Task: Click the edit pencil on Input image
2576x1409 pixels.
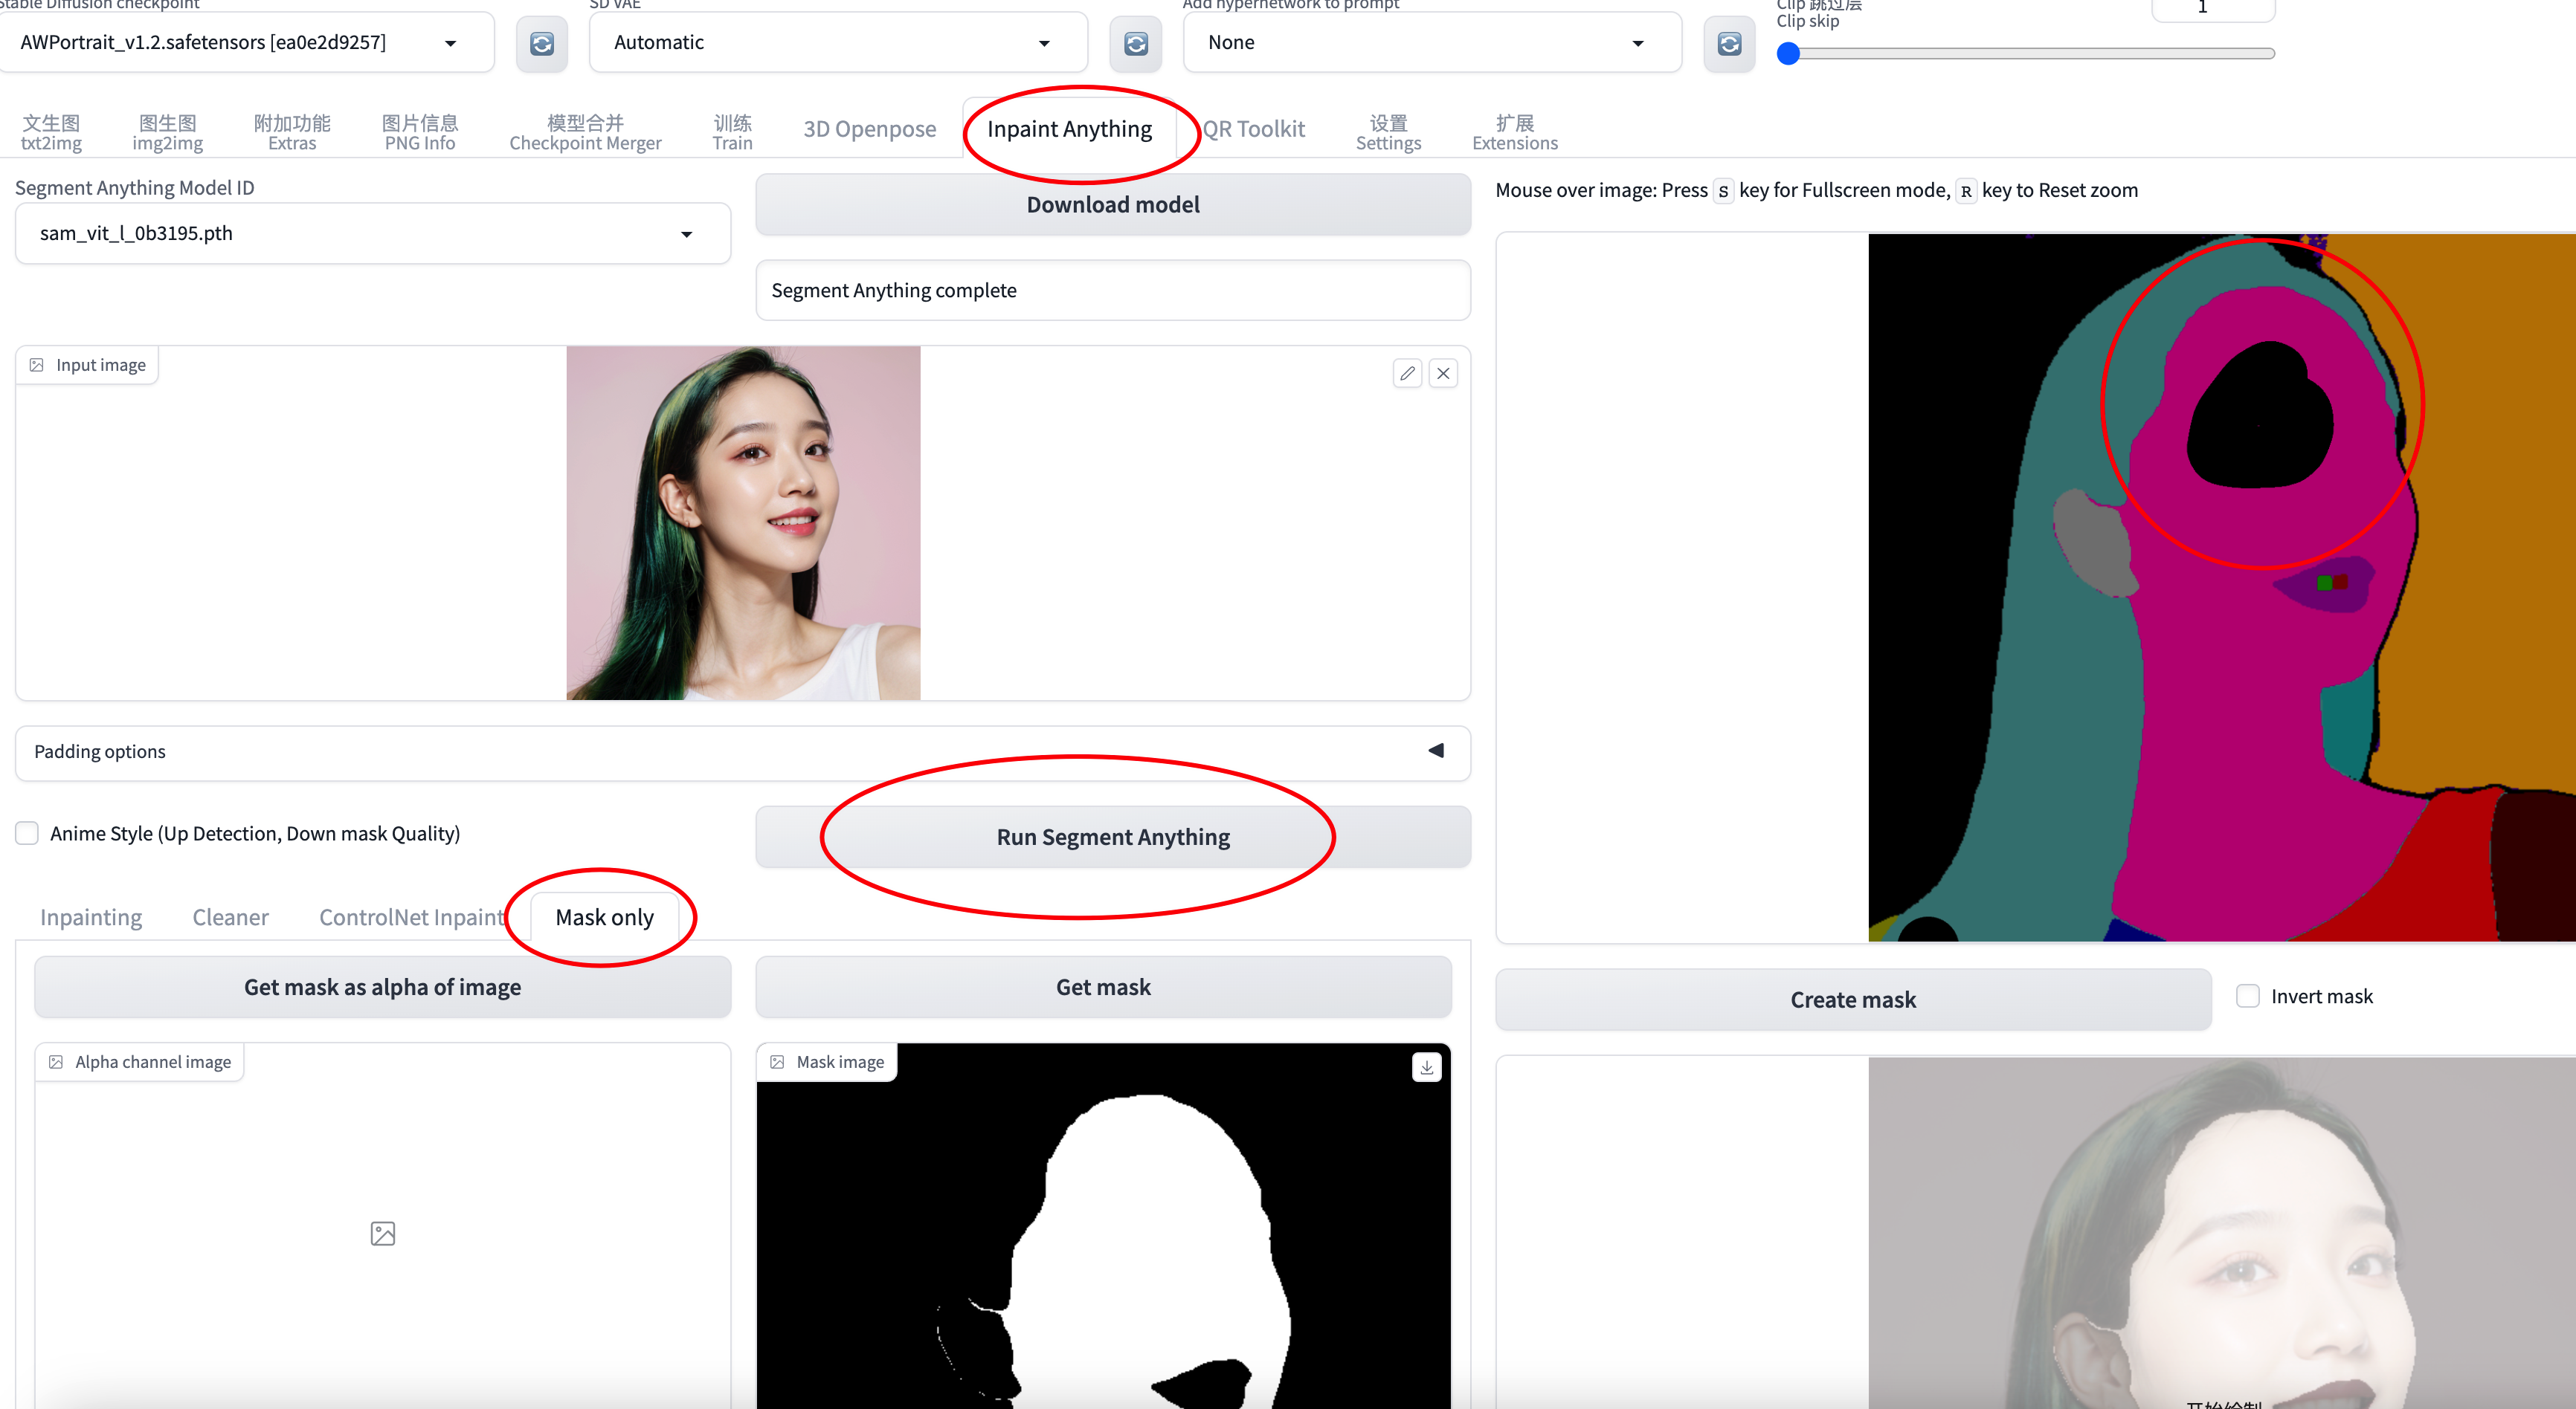Action: pyautogui.click(x=1407, y=373)
